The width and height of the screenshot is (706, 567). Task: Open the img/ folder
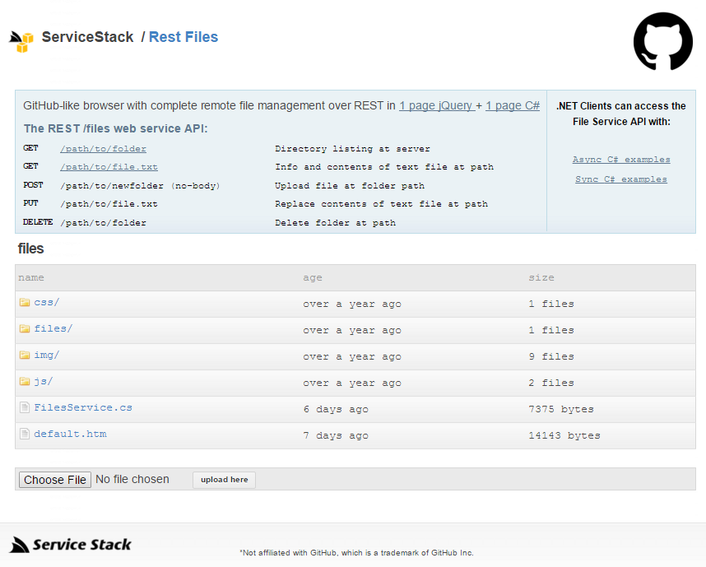[47, 355]
